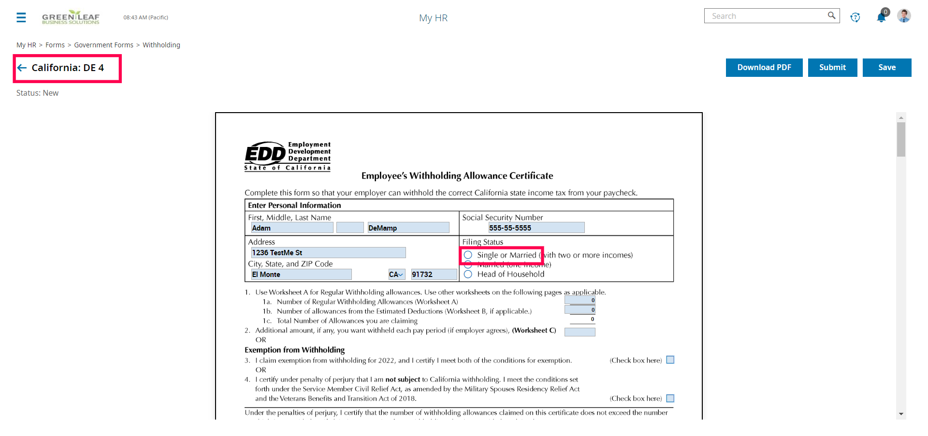This screenshot has height=436, width=928.
Task: Go back using the arrow beside California: DE 4
Action: pyautogui.click(x=22, y=68)
